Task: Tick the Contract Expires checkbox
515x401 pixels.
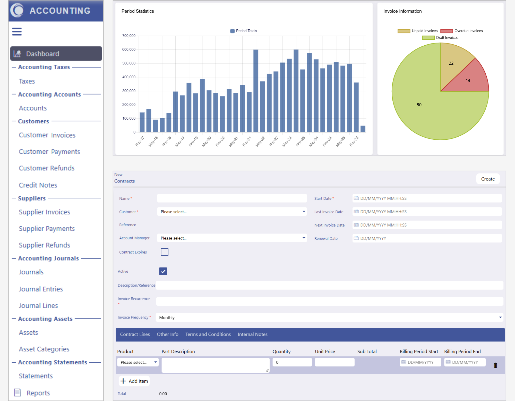Action: pos(165,252)
